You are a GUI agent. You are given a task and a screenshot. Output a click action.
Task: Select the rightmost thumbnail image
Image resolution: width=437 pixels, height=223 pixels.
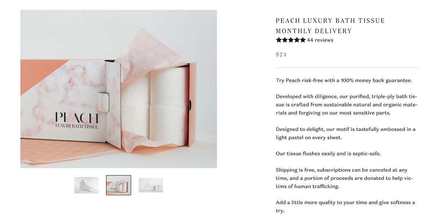151,185
